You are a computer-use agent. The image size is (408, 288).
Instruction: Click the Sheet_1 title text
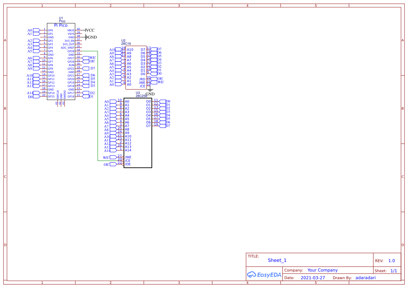tap(277, 260)
